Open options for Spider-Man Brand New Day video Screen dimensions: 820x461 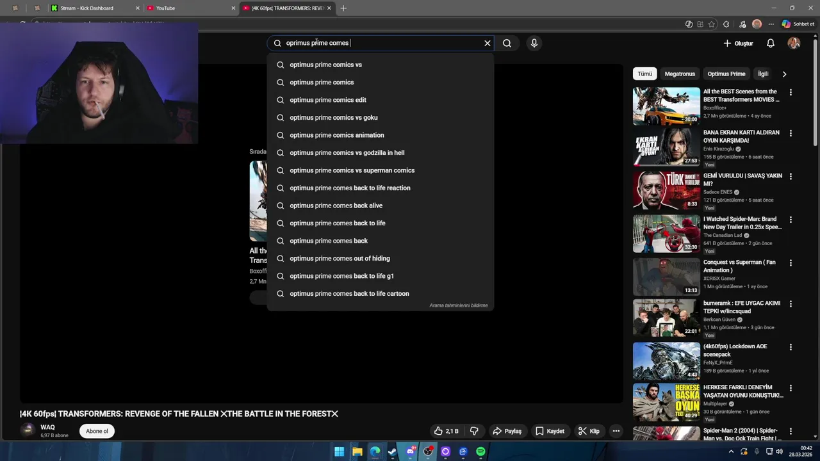pyautogui.click(x=791, y=220)
